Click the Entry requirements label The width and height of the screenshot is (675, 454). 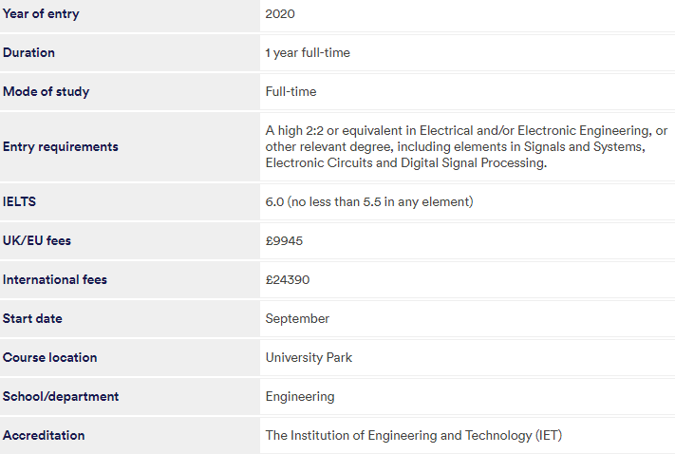tap(60, 147)
